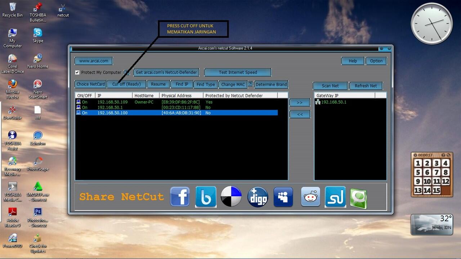Open TOSHIBA Bulletin desktop icon
461x259 pixels.
click(38, 12)
